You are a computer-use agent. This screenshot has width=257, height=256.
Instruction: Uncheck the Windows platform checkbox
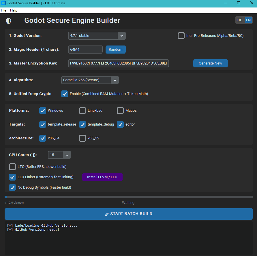click(43, 111)
